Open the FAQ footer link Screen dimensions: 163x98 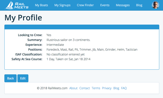(124, 88)
